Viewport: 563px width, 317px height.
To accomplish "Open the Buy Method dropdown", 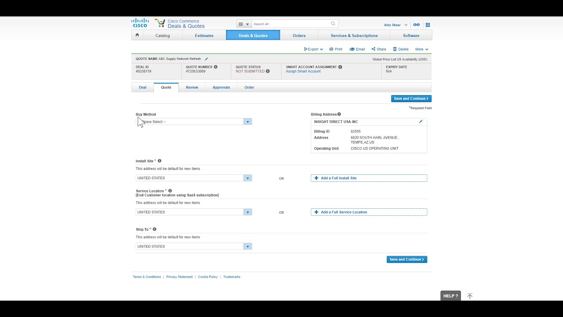I will tap(194, 122).
